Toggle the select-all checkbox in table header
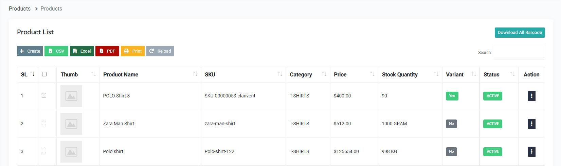Viewport: 561px width, 166px height. click(x=44, y=74)
